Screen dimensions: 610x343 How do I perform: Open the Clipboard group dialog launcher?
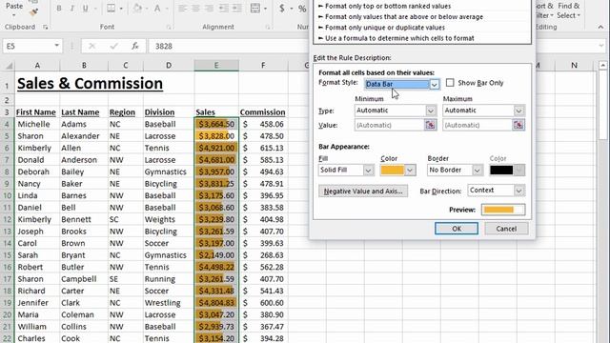(x=46, y=27)
